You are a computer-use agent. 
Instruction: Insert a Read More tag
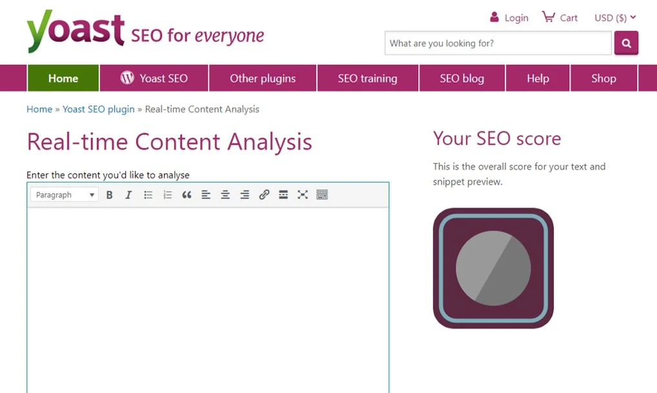(283, 194)
